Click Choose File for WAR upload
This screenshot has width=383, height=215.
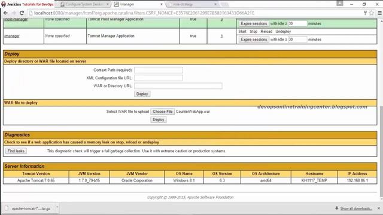[162, 112]
